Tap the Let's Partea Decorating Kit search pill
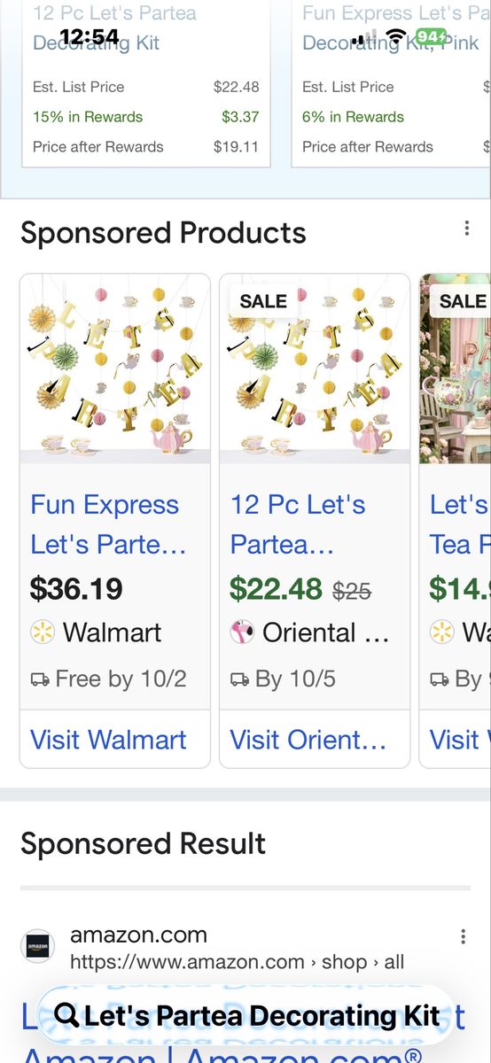The image size is (491, 1063). click(245, 1015)
